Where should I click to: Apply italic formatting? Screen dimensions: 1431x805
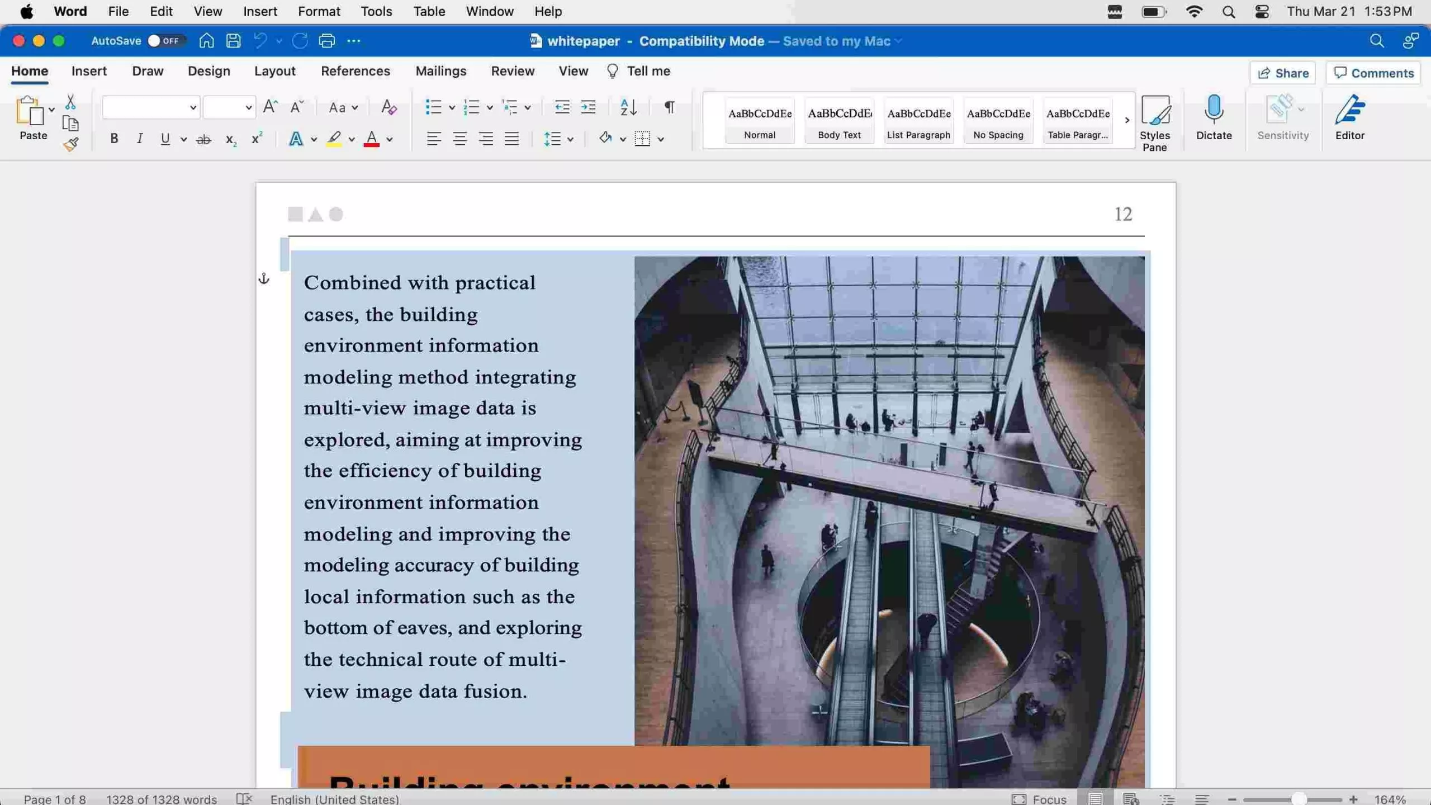[x=140, y=139]
